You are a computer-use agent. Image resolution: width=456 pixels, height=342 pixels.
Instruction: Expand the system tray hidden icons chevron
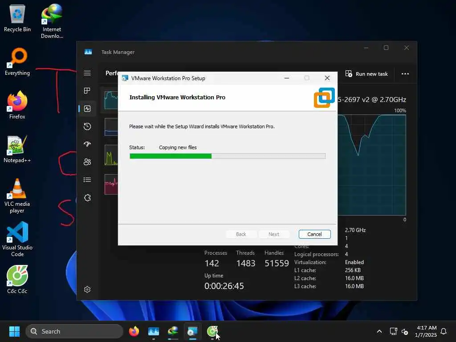(379, 331)
